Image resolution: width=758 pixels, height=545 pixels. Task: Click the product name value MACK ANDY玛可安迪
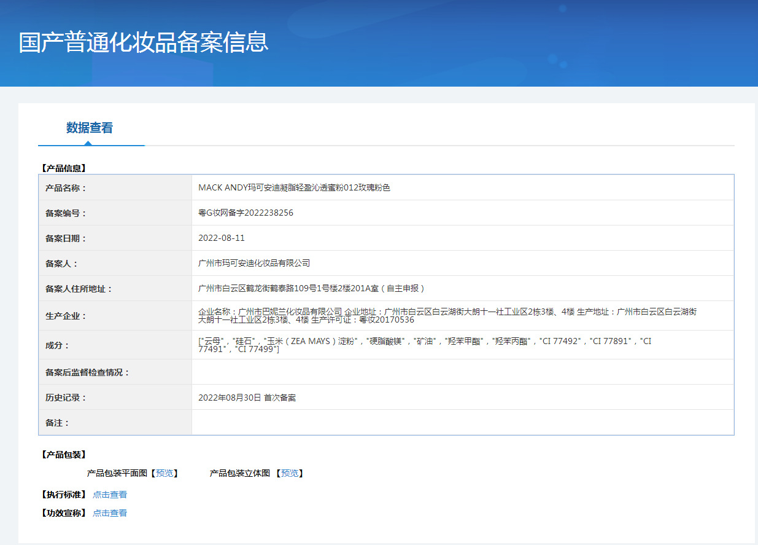click(x=294, y=188)
